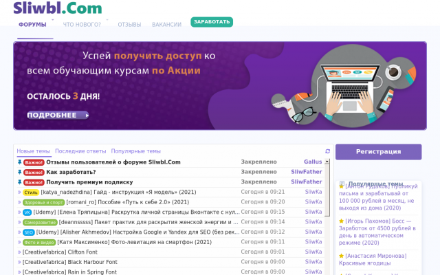Viewport: 440px width, 275px height.
Task: Click the Фото и видео category tag
Action: [x=39, y=243]
